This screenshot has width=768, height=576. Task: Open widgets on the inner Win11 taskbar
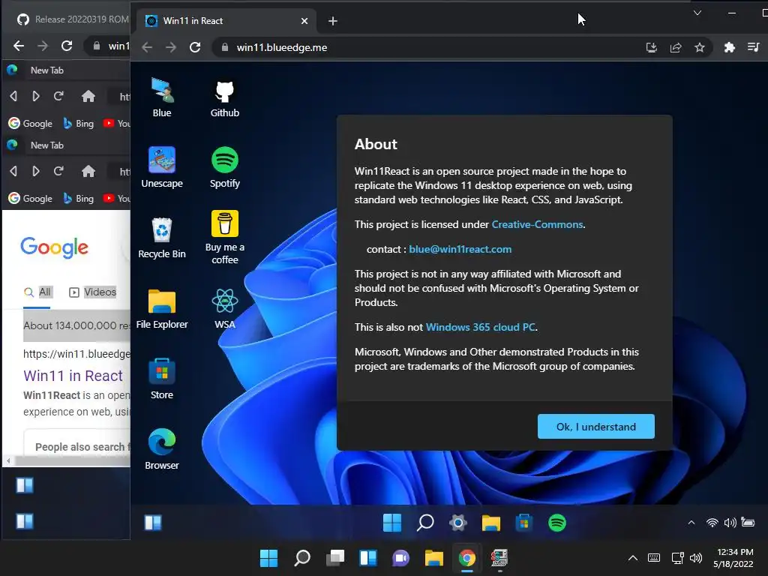pyautogui.click(x=153, y=523)
